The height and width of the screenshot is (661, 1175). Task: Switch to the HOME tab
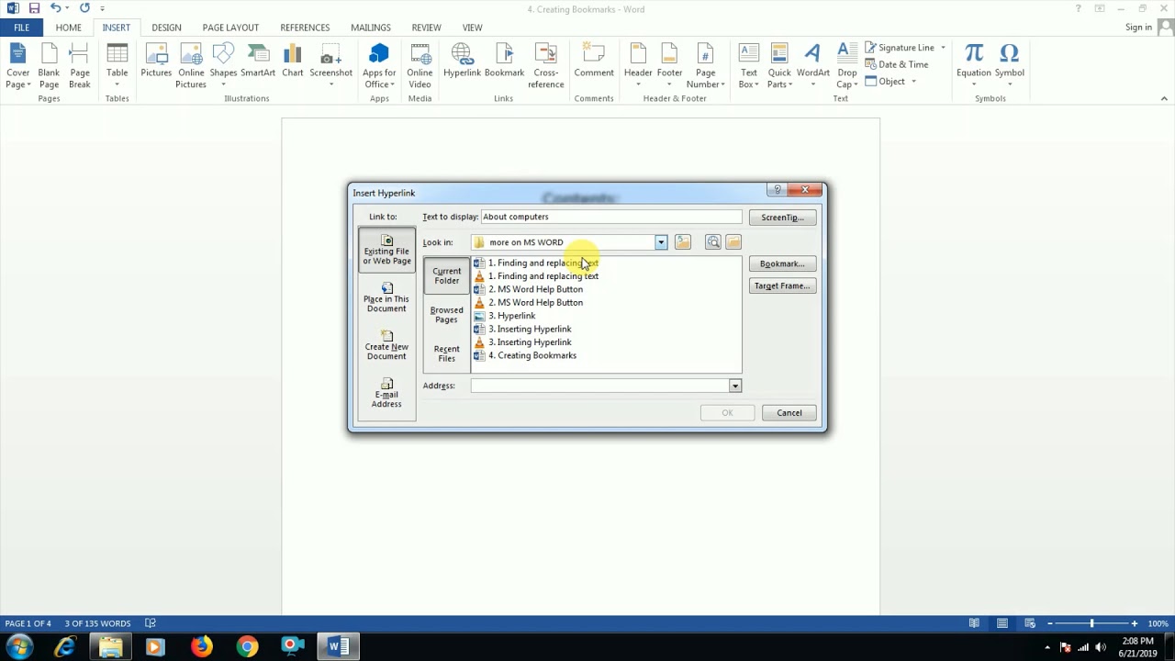pos(68,28)
